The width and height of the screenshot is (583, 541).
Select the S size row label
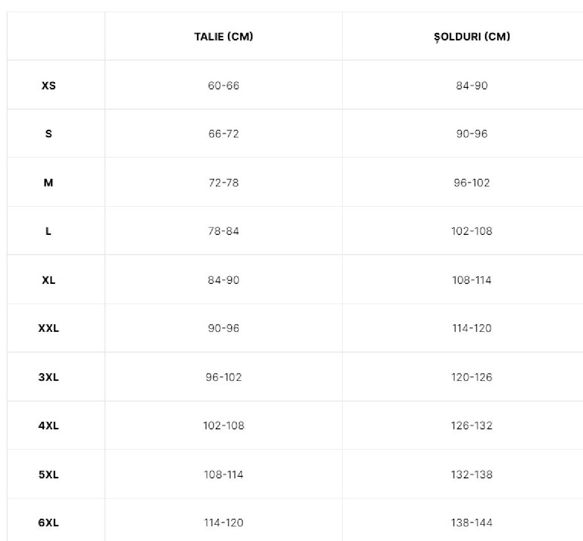pyautogui.click(x=48, y=134)
